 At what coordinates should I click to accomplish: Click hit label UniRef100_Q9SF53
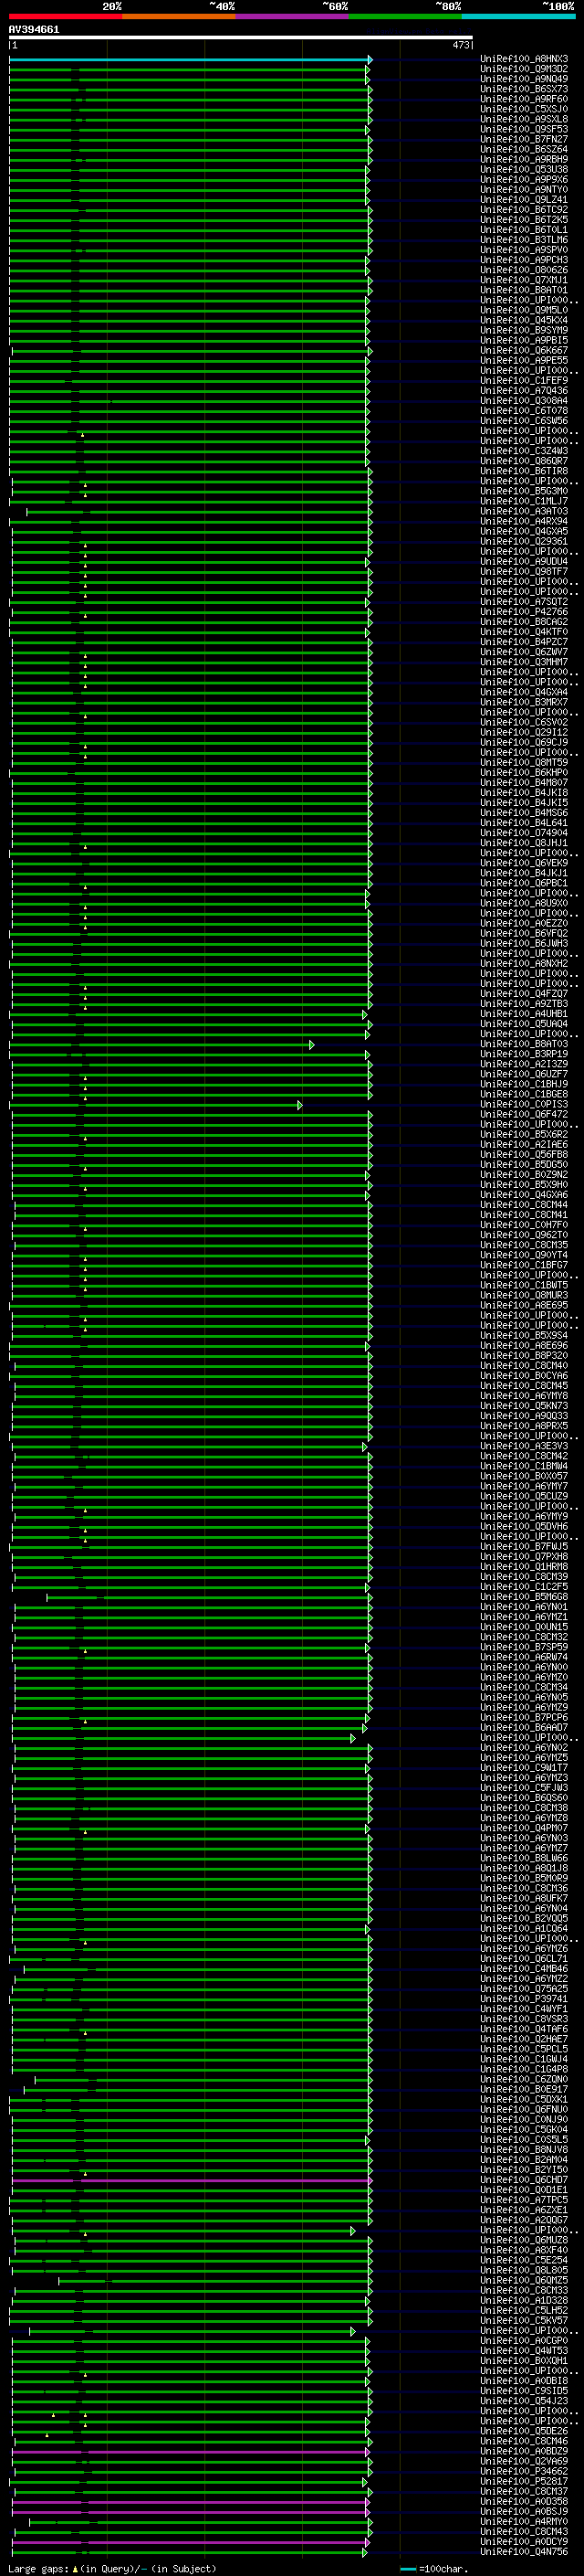coord(524,129)
